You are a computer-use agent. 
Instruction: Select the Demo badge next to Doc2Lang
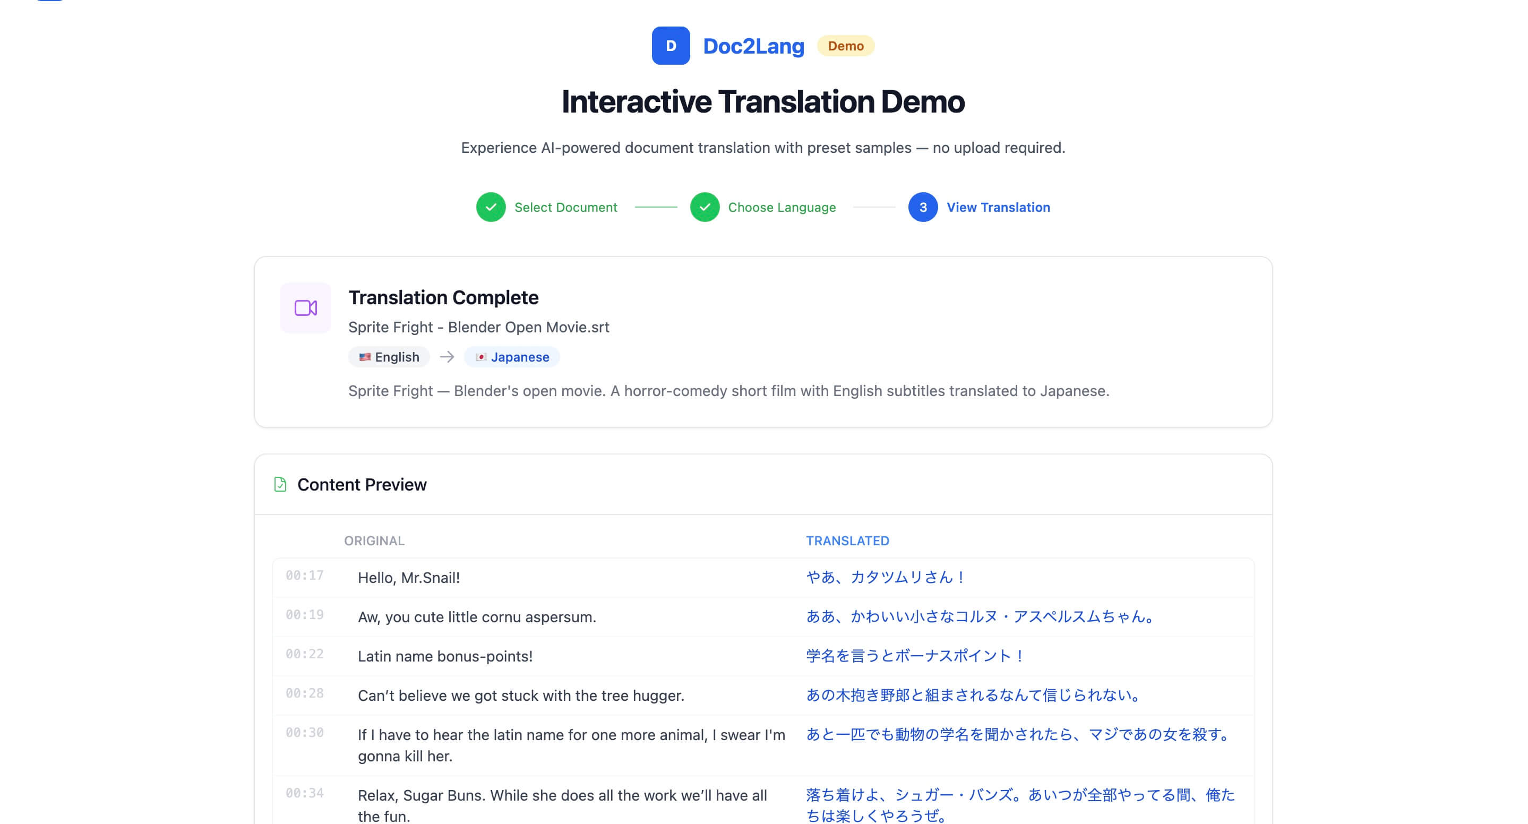click(846, 46)
